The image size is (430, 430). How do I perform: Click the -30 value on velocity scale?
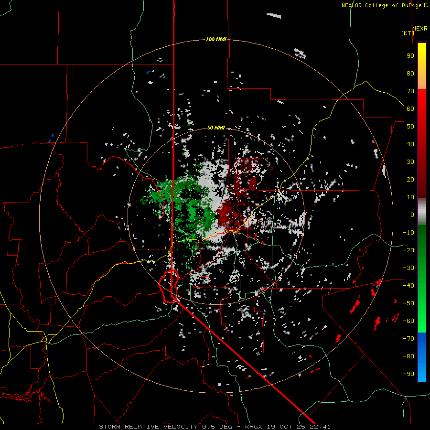coord(408,268)
